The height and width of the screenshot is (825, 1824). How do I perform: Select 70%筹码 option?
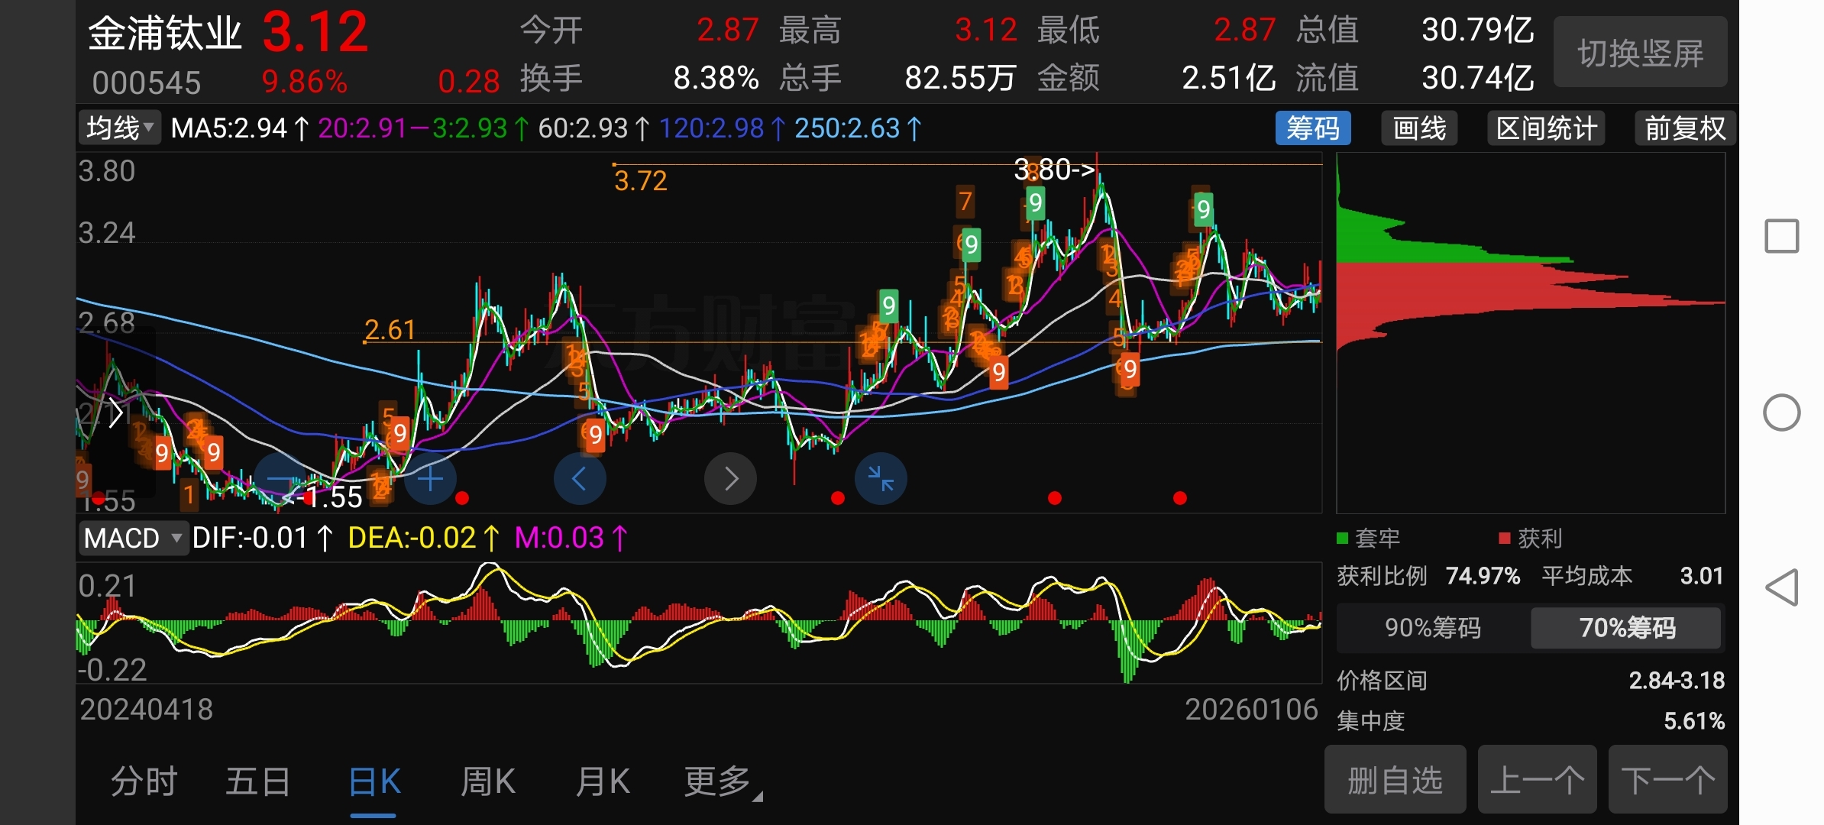click(1627, 628)
